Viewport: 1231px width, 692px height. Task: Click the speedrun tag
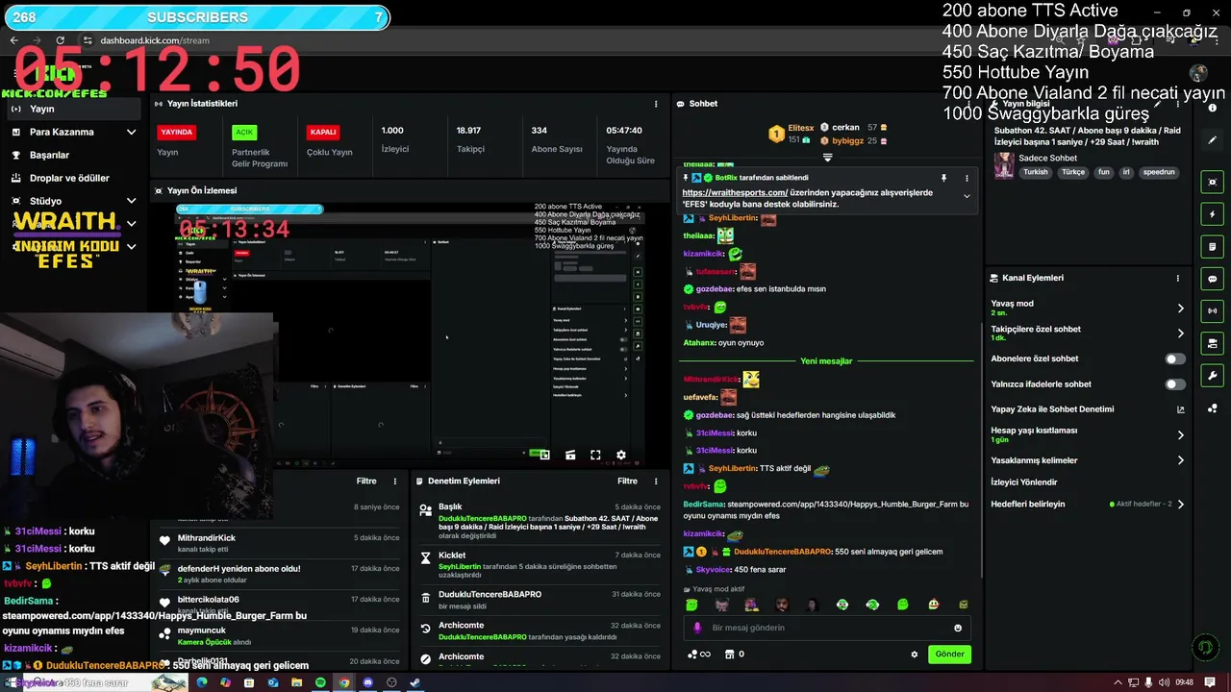(x=1159, y=173)
